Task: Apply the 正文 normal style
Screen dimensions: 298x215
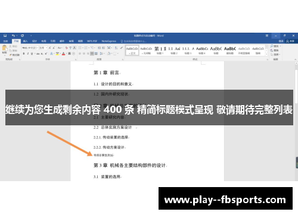Action: 132,50
